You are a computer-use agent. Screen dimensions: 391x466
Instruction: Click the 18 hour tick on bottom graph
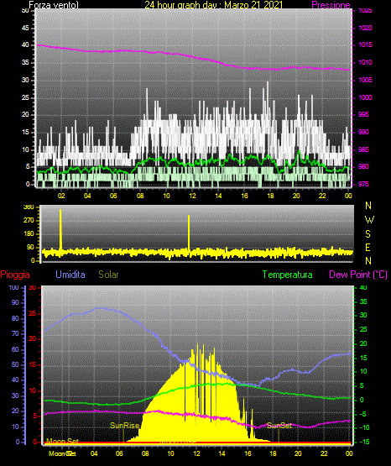pos(273,453)
